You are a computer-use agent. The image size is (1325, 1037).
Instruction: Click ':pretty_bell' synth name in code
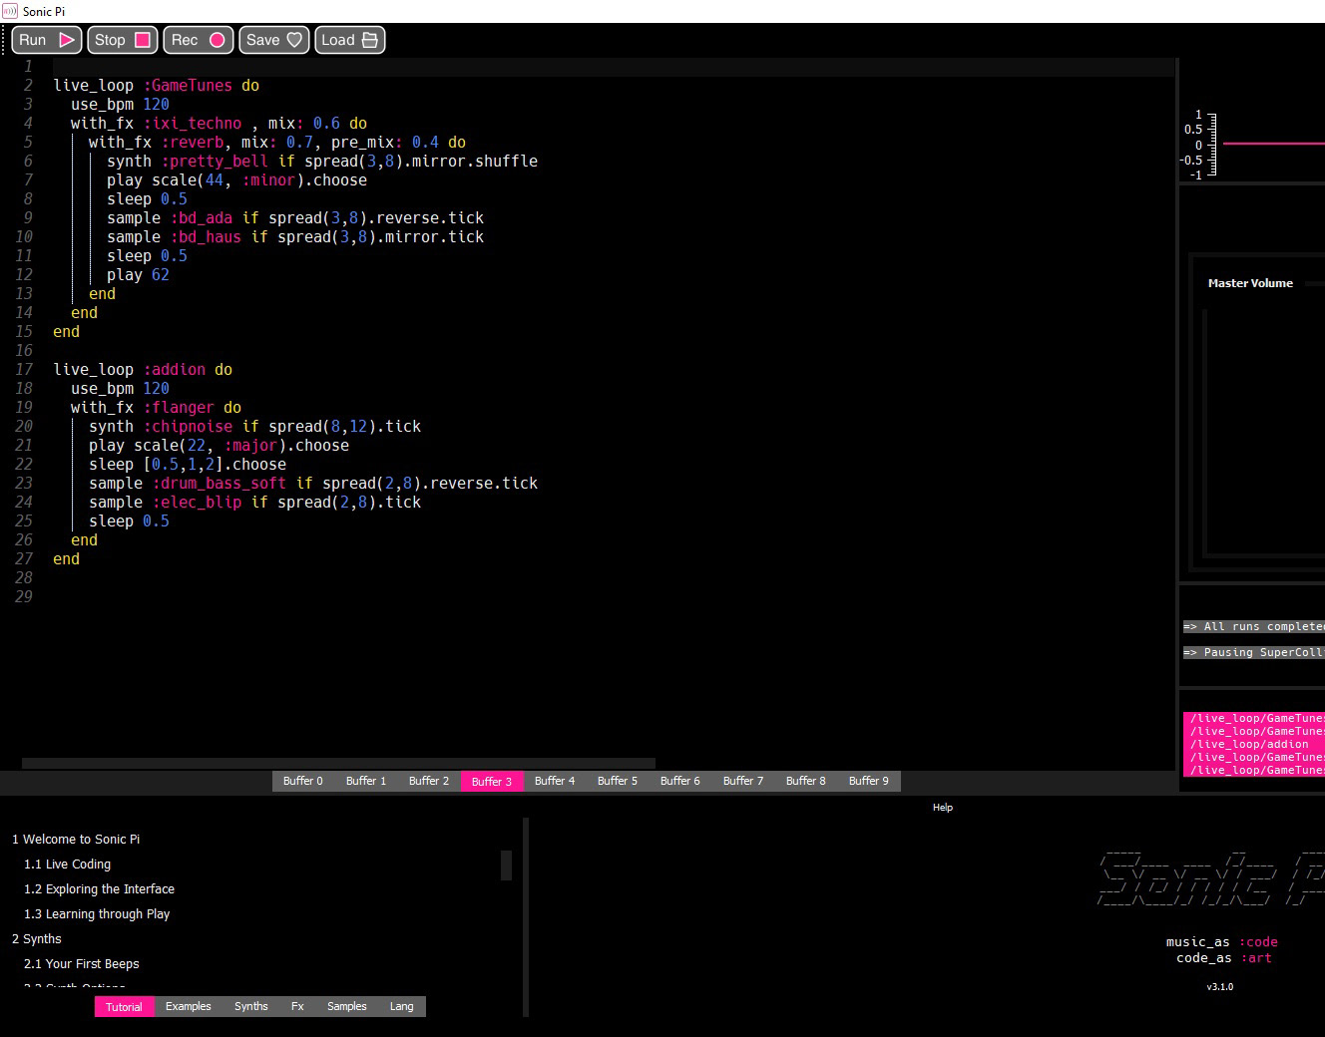[x=215, y=162]
